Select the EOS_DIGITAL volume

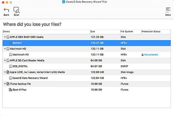tap(20, 66)
